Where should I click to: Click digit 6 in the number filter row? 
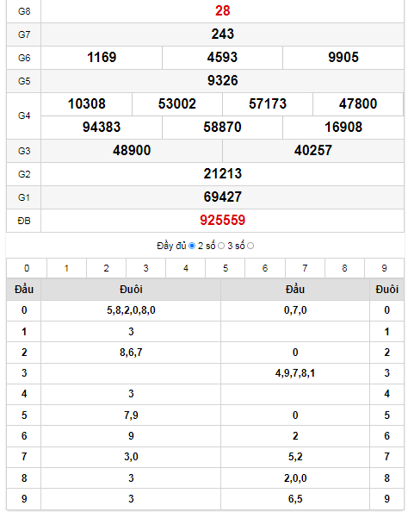pos(265,268)
